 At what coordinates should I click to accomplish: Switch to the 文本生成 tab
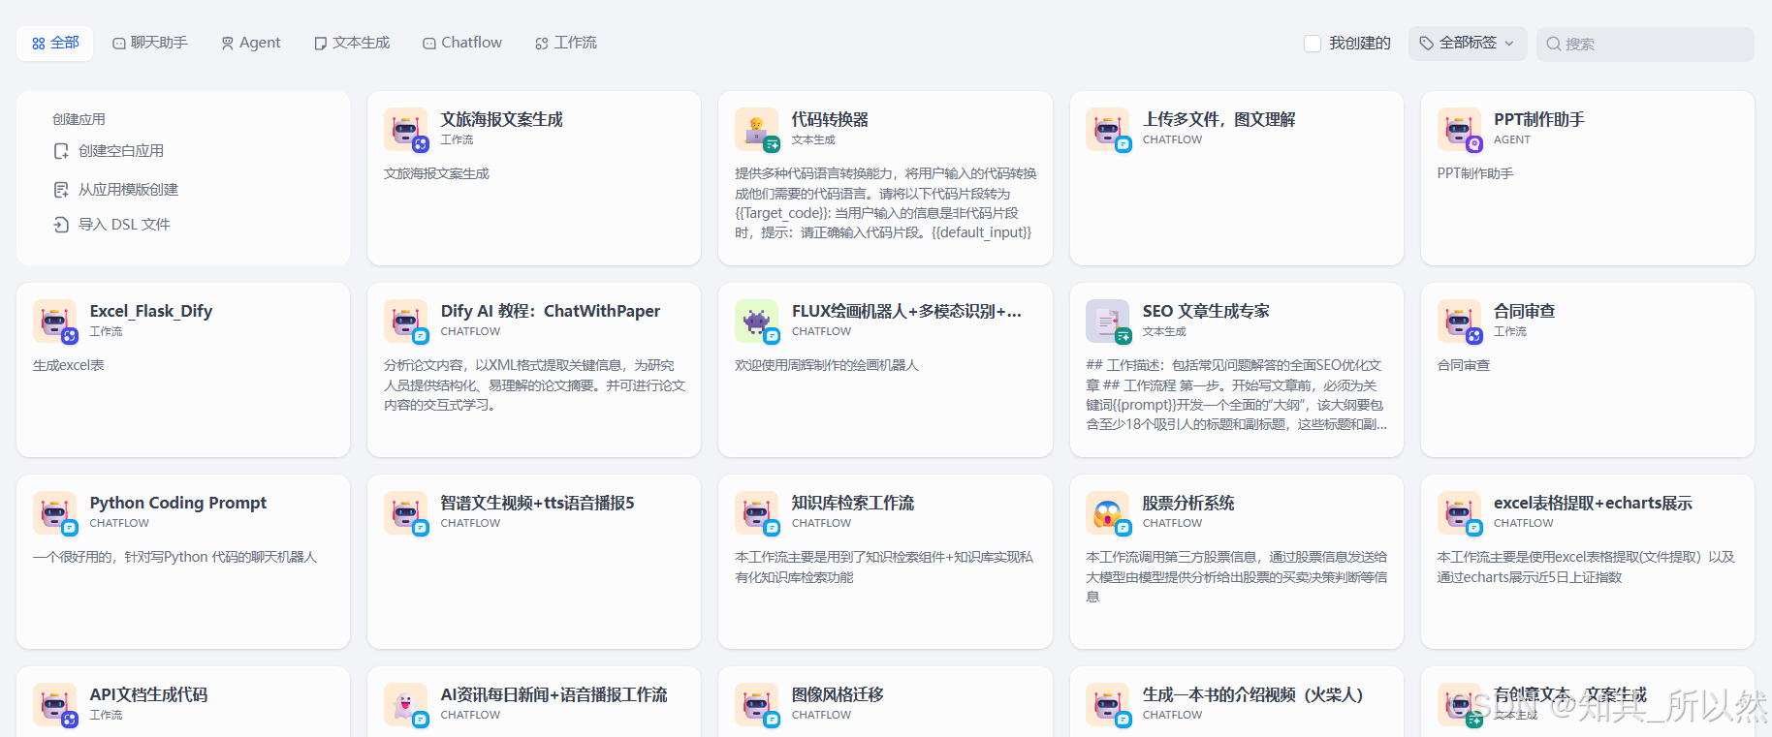pyautogui.click(x=352, y=43)
